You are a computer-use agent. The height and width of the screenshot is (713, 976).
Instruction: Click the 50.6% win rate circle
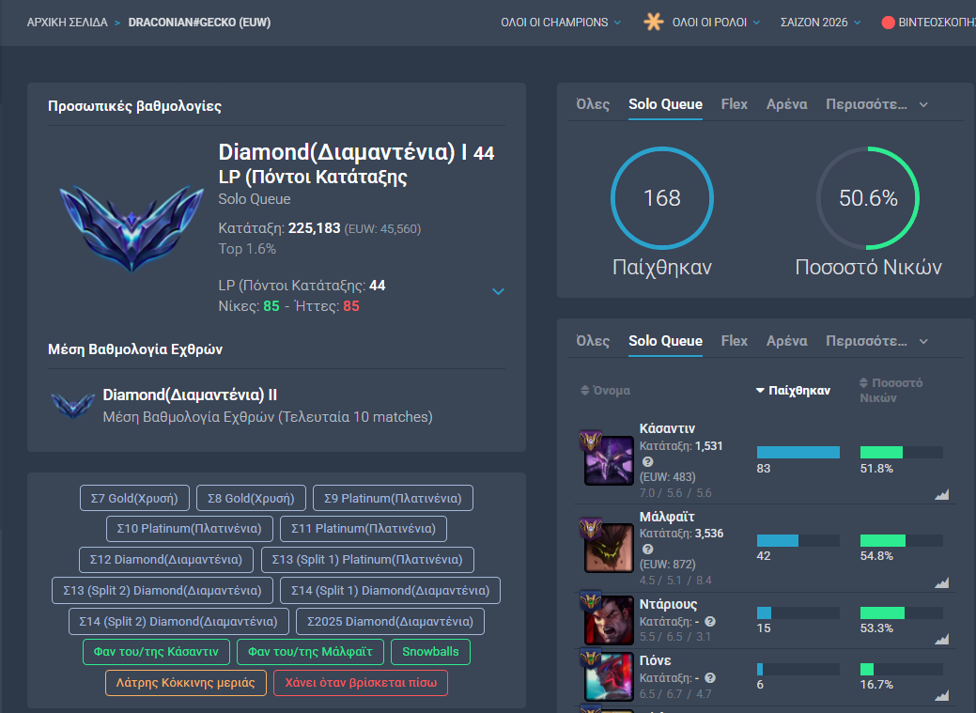(868, 198)
